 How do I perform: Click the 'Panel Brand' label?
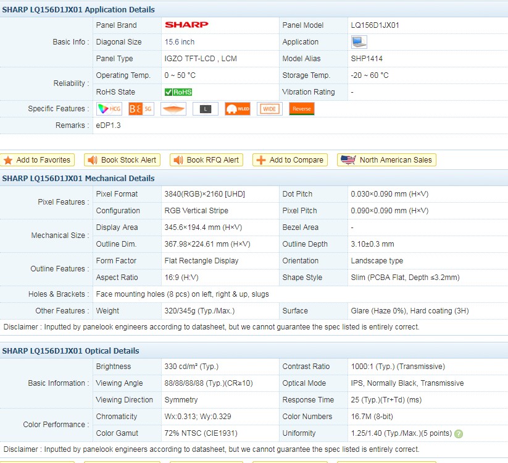click(x=116, y=25)
